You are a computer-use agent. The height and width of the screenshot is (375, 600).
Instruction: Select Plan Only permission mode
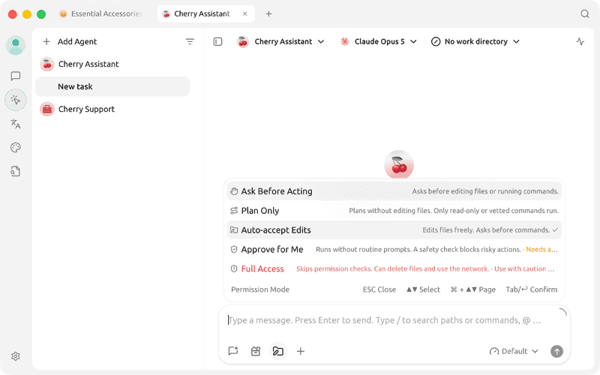tap(394, 211)
